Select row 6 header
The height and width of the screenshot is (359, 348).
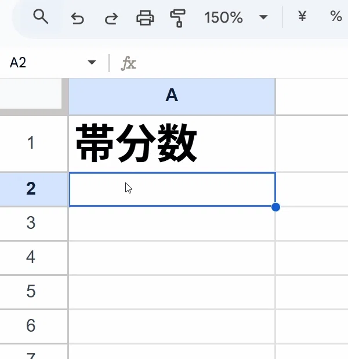(x=31, y=325)
